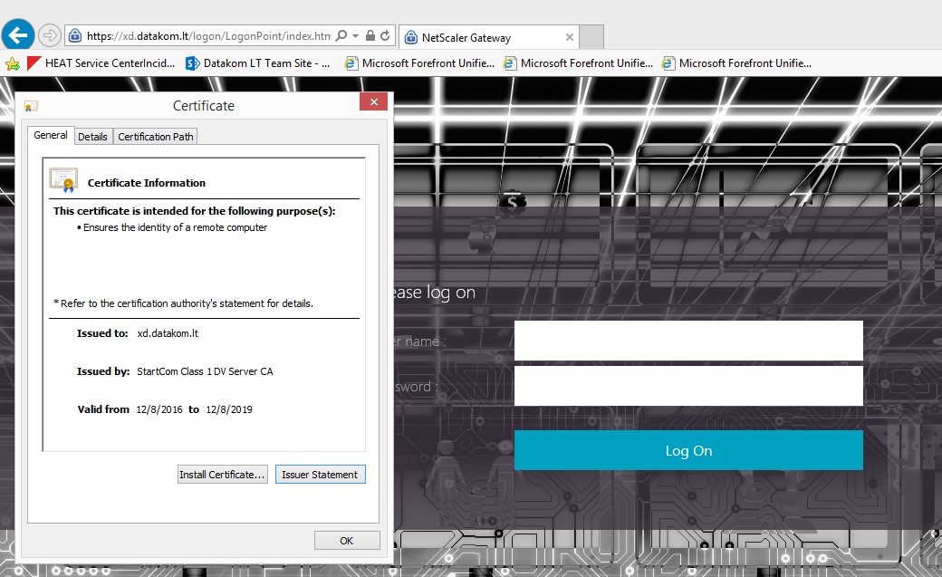
Task: Refresh the page with the reload icon
Action: click(385, 36)
